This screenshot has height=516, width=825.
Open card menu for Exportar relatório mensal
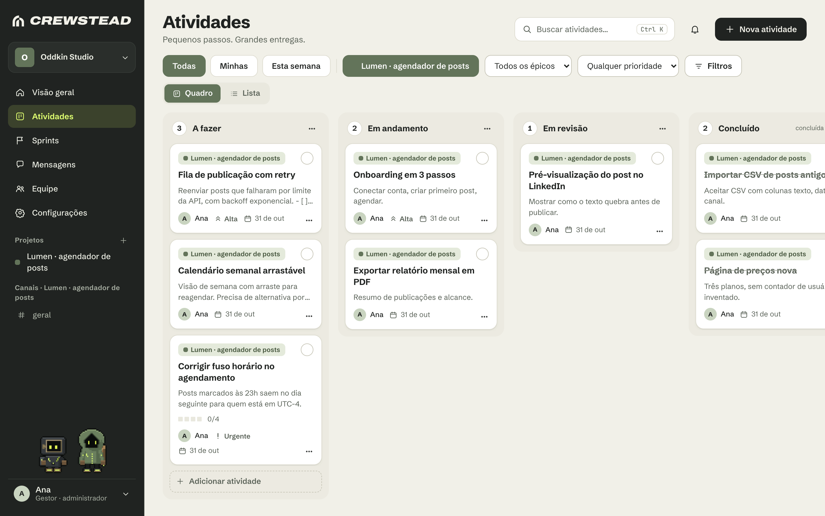pyautogui.click(x=484, y=317)
